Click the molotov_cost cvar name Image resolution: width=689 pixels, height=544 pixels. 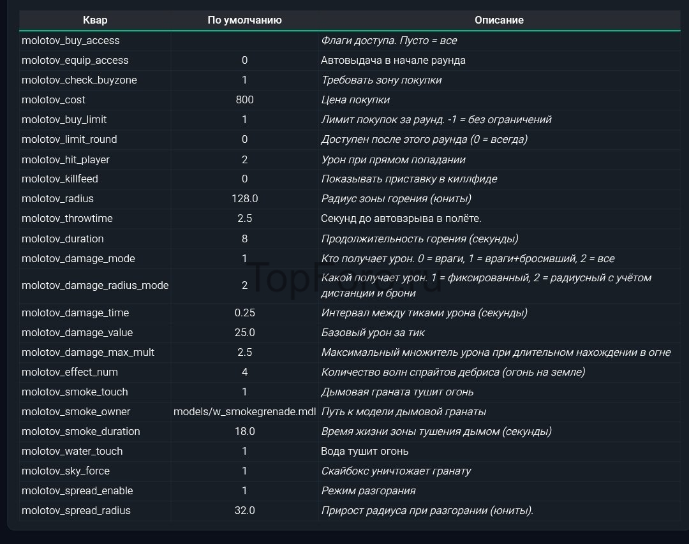tap(54, 99)
